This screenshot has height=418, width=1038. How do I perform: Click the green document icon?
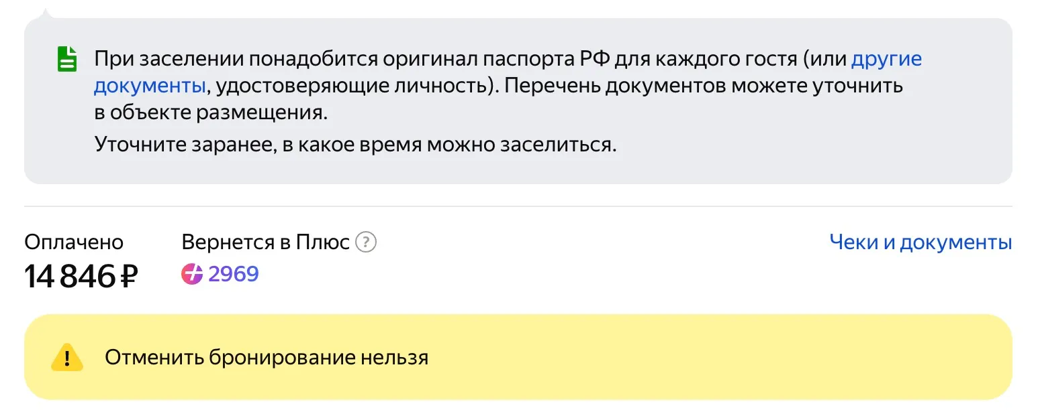[x=66, y=59]
